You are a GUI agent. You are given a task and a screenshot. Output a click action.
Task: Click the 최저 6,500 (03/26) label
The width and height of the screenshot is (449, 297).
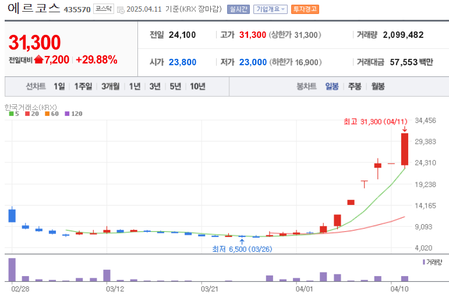click(x=242, y=249)
